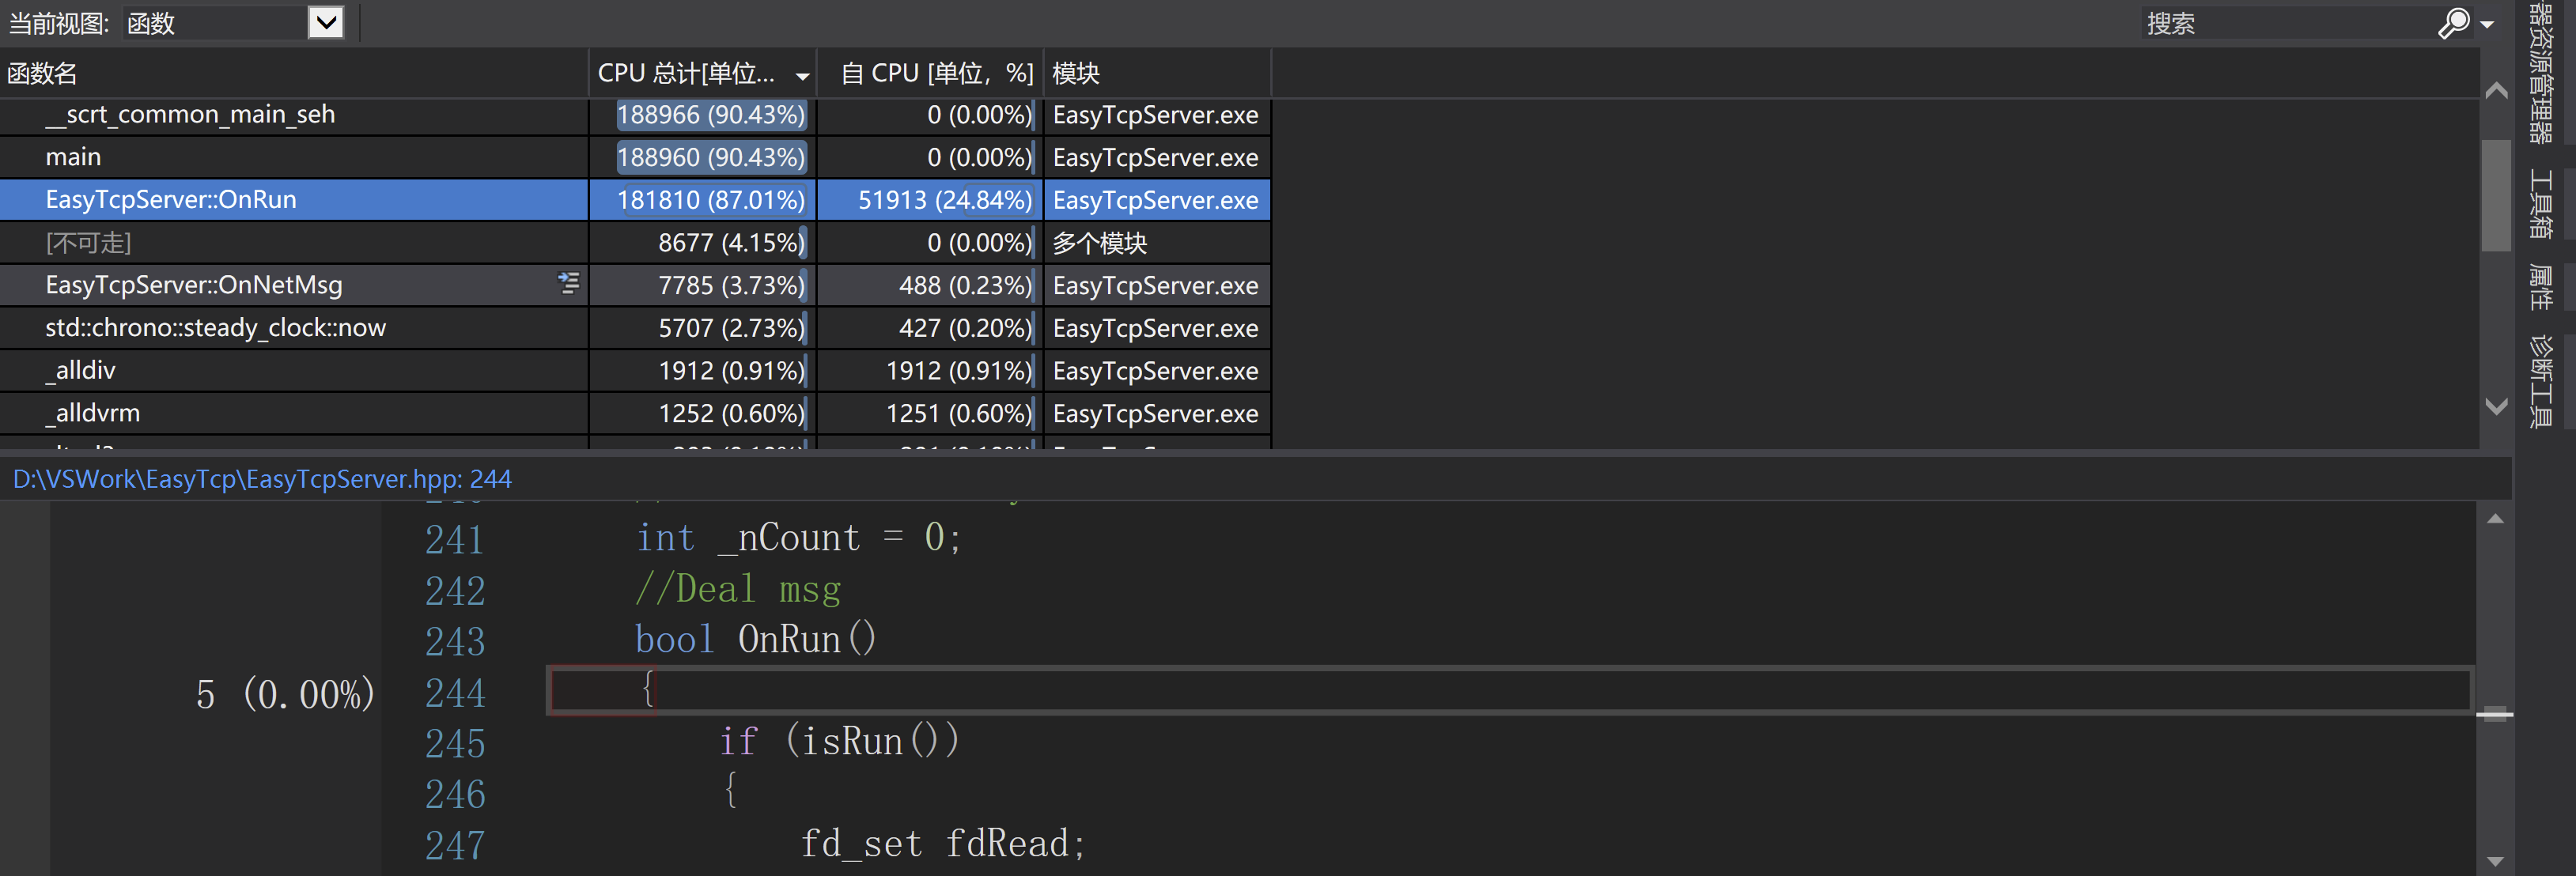Open the 当前视图 dropdown showing 函数
Screen dimensions: 2576x876
point(325,22)
